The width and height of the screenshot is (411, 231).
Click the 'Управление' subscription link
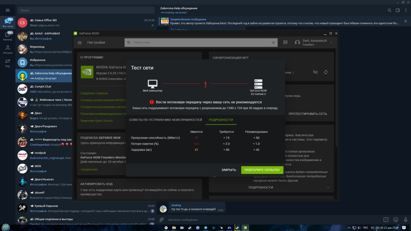(89, 169)
